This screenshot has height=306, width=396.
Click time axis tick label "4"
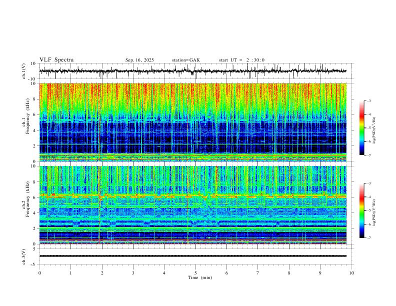click(x=164, y=273)
